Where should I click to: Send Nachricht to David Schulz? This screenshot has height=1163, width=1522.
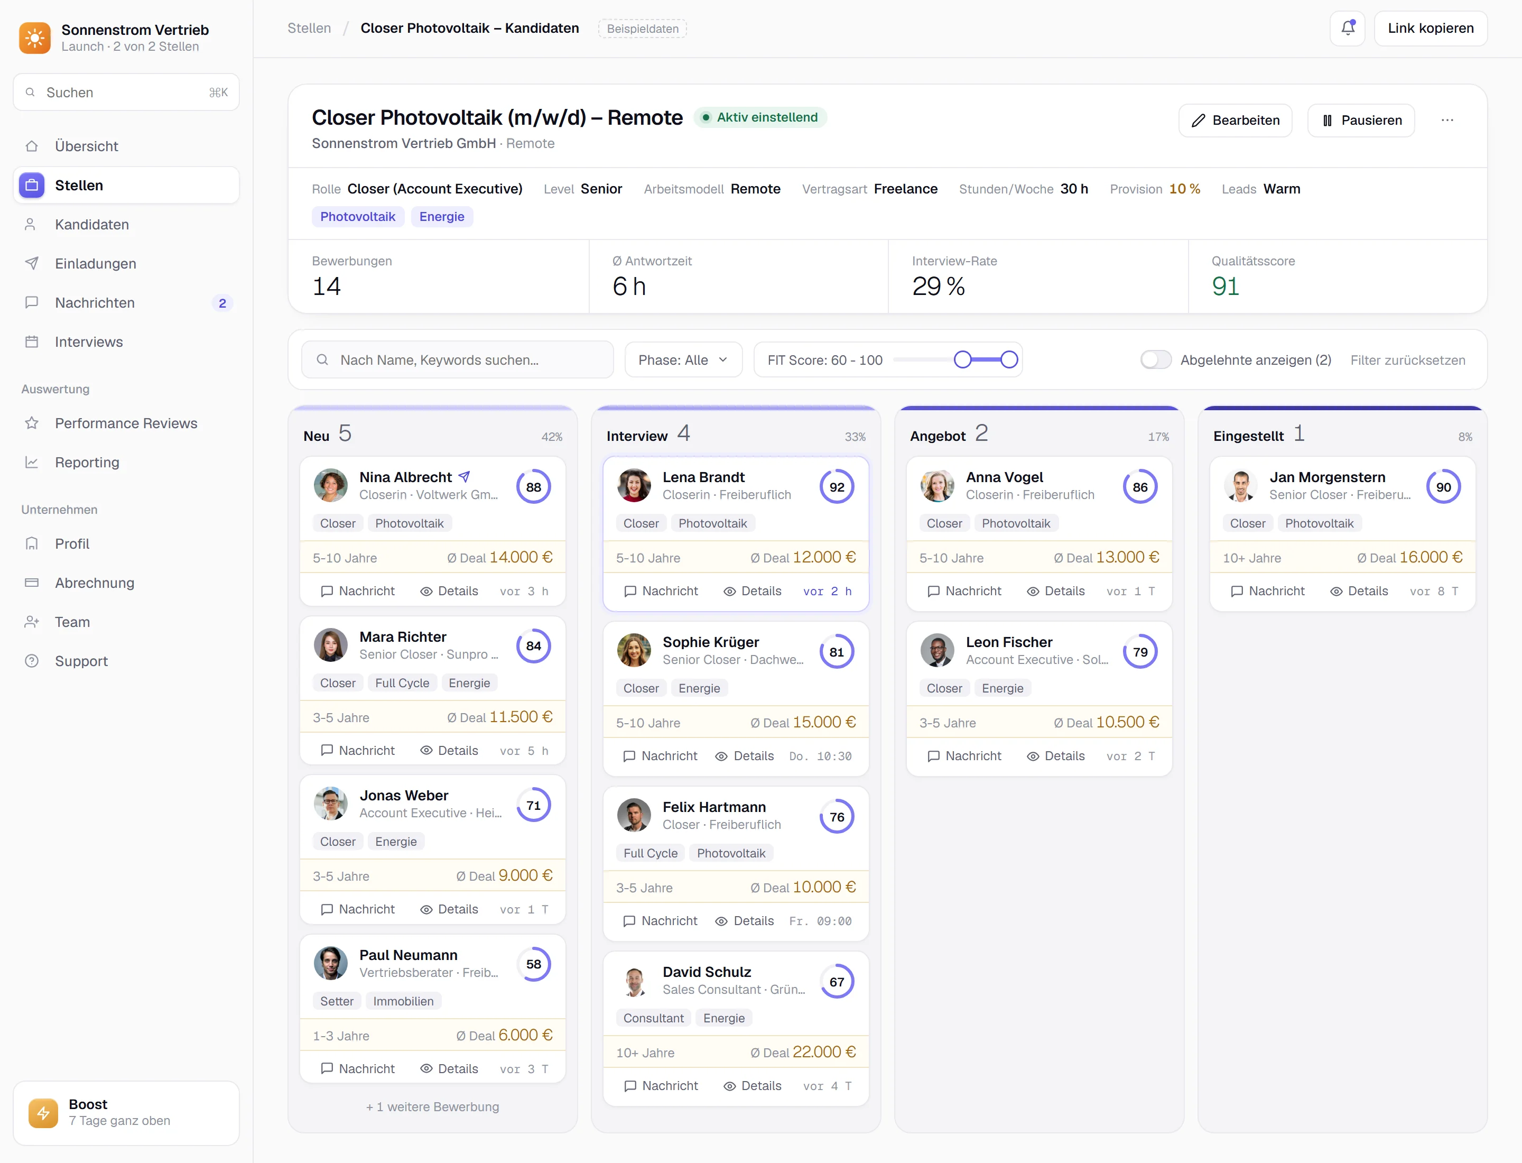pyautogui.click(x=661, y=1086)
